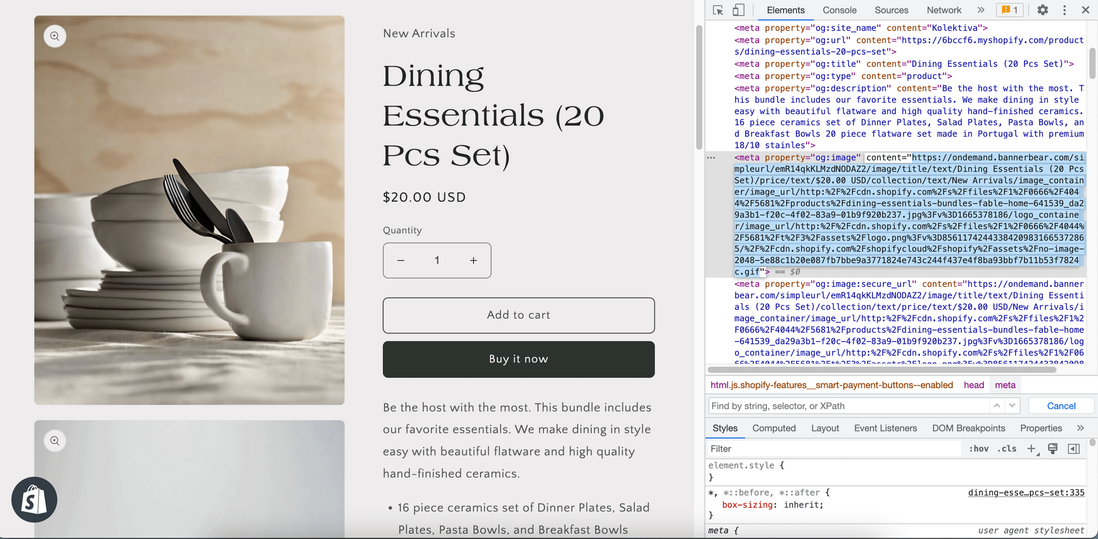
Task: Toggle the device emulation mode
Action: [738, 10]
